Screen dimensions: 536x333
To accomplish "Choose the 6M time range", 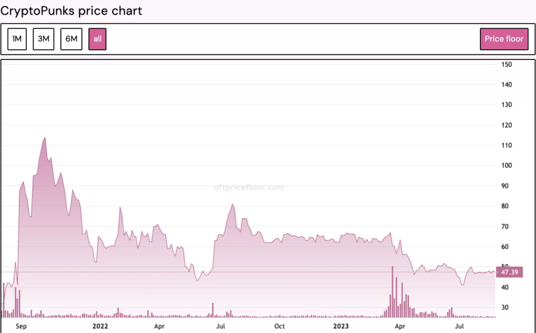I will [x=71, y=39].
